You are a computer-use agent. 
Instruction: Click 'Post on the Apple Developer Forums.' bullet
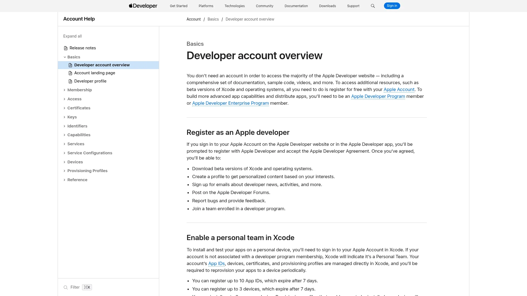(x=231, y=192)
